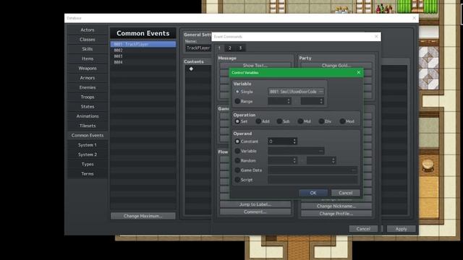Click the second Range spinner box
This screenshot has height=260, width=463.
click(x=312, y=101)
